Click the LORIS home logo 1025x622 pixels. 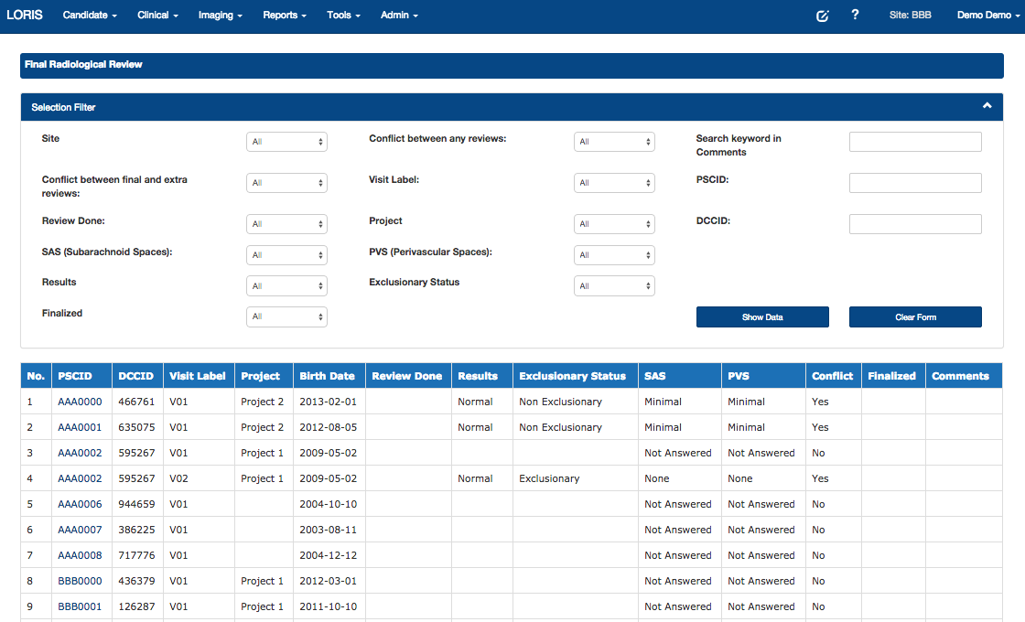(x=25, y=16)
